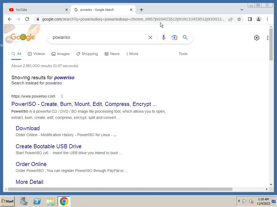This screenshot has width=277, height=207.
Task: Launch PowerShell from taskbar
Action: 37,201
